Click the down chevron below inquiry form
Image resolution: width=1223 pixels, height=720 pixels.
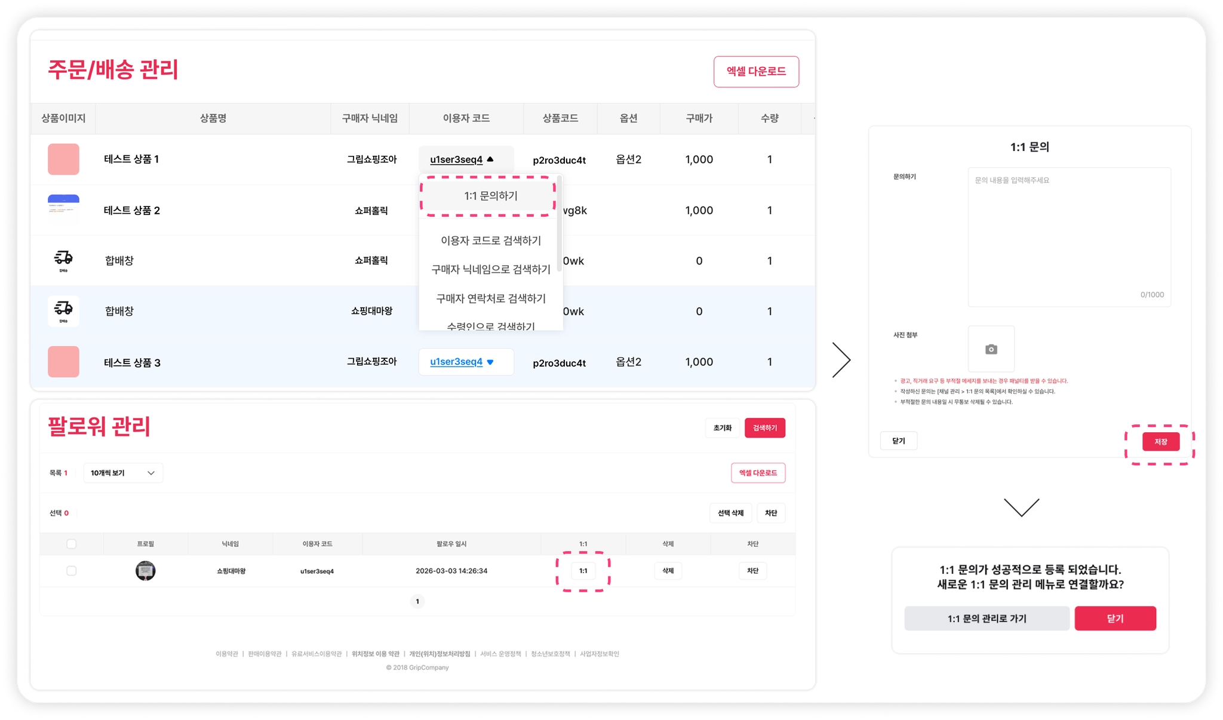1021,507
